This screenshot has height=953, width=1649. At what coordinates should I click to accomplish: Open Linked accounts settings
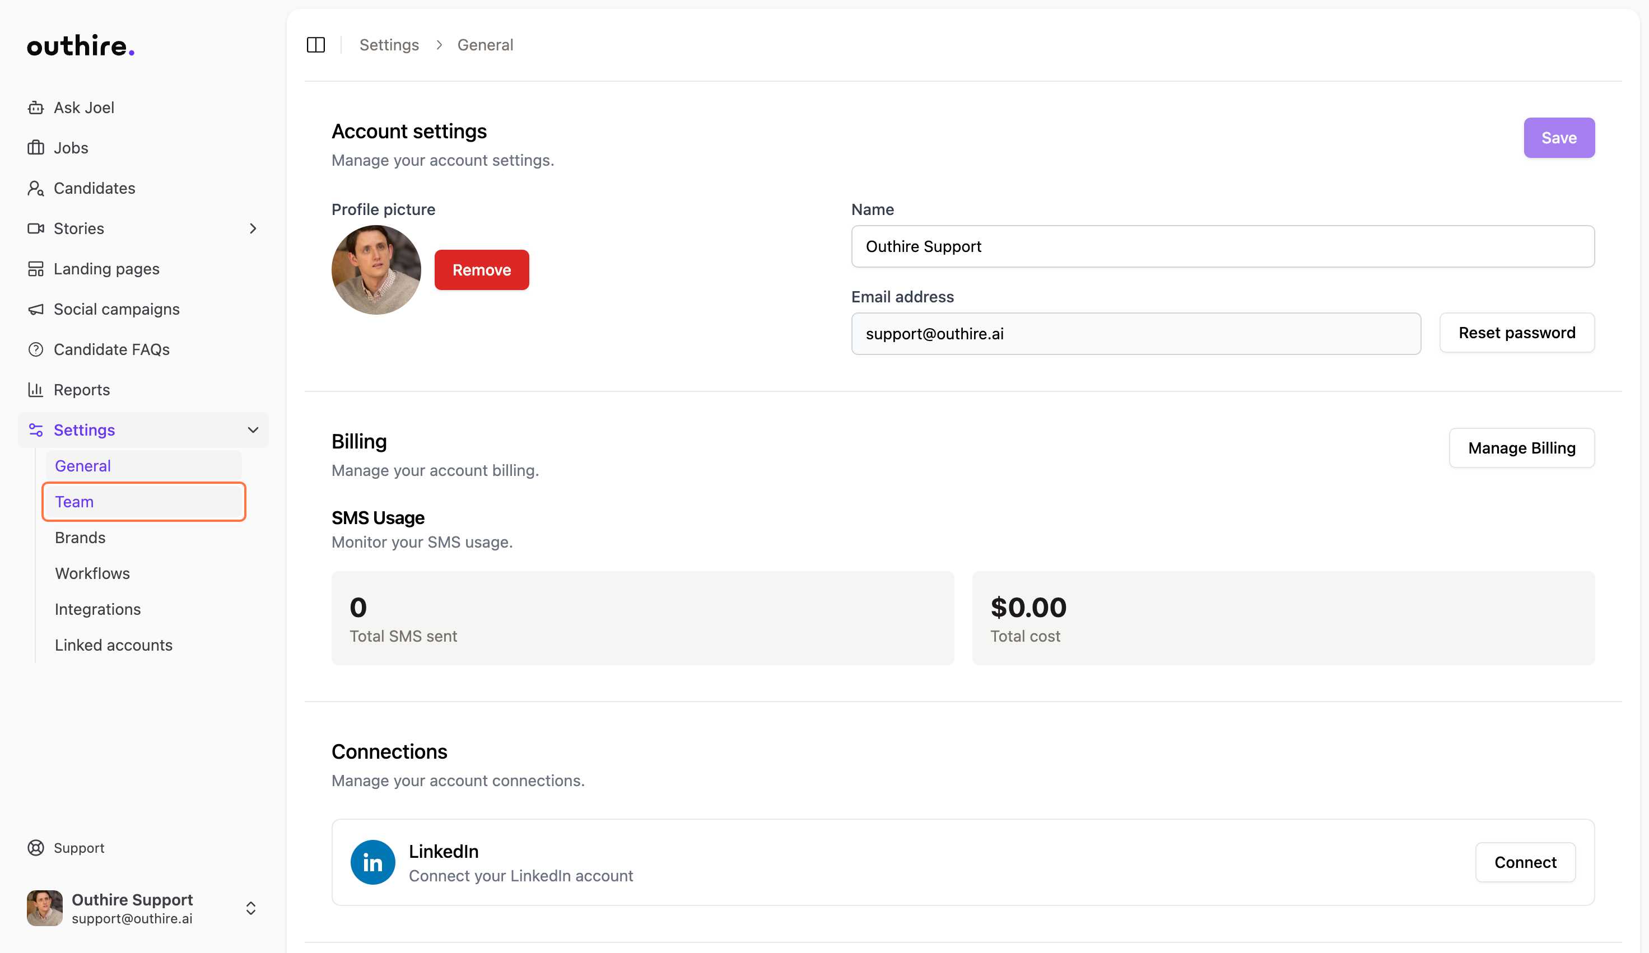point(113,645)
